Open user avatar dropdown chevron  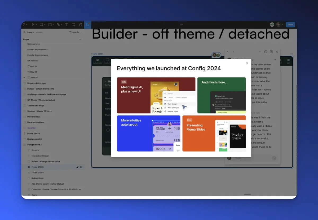282,25
